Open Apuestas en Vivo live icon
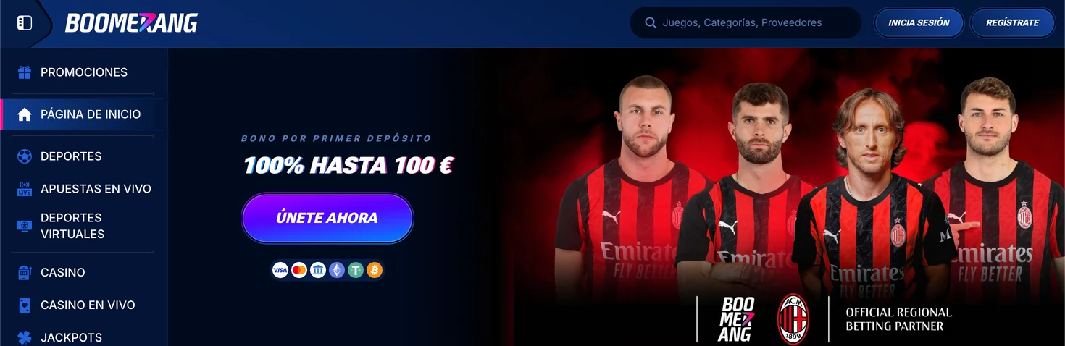The image size is (1065, 346). [x=25, y=189]
